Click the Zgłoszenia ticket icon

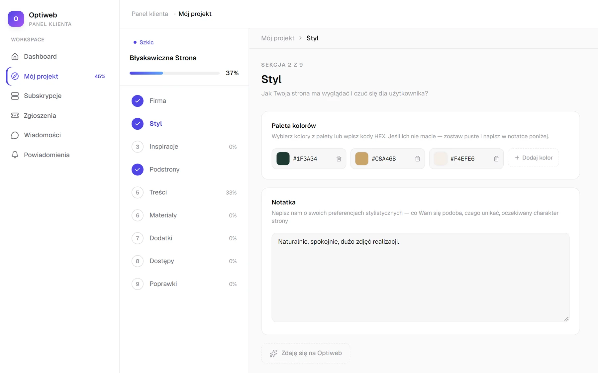coord(15,115)
